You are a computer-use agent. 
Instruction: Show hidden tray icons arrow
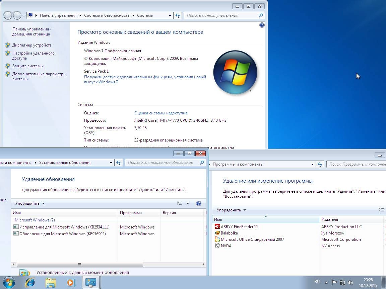pyautogui.click(x=326, y=283)
